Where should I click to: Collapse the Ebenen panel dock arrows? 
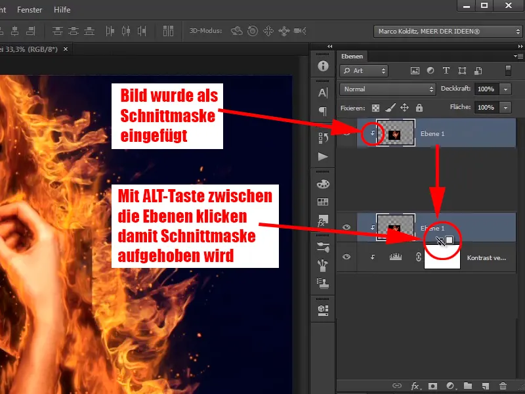[520, 47]
